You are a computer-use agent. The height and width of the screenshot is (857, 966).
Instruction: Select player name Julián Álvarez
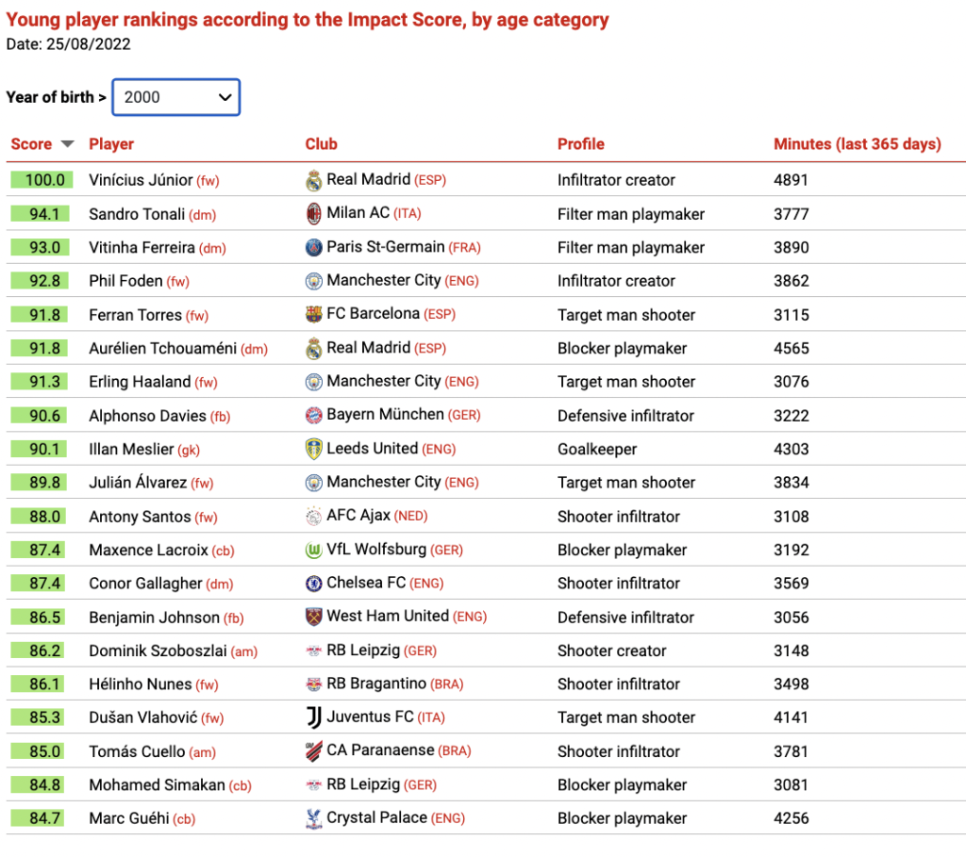pyautogui.click(x=138, y=482)
